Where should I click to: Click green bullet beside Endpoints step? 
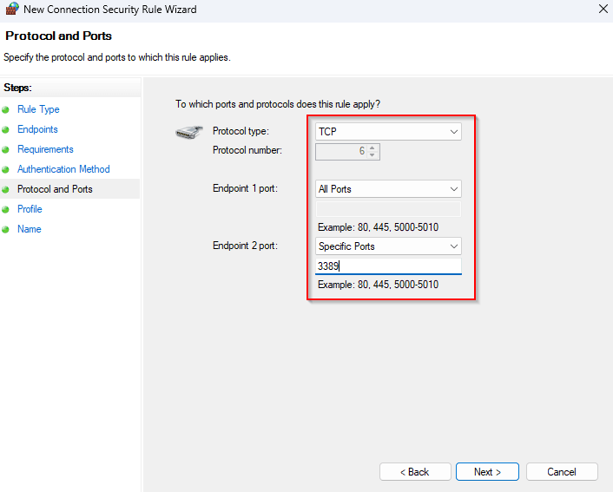pos(6,130)
